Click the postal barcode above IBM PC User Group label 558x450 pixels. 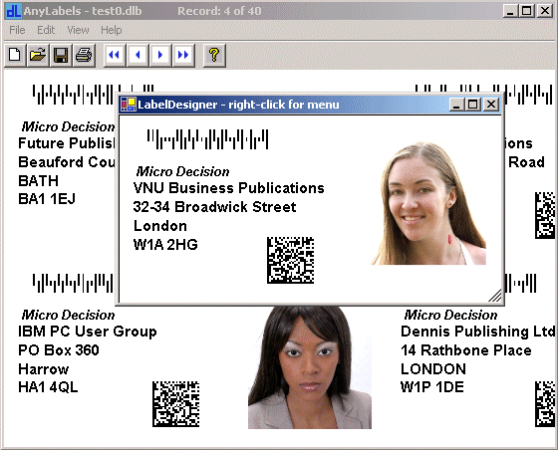(73, 284)
